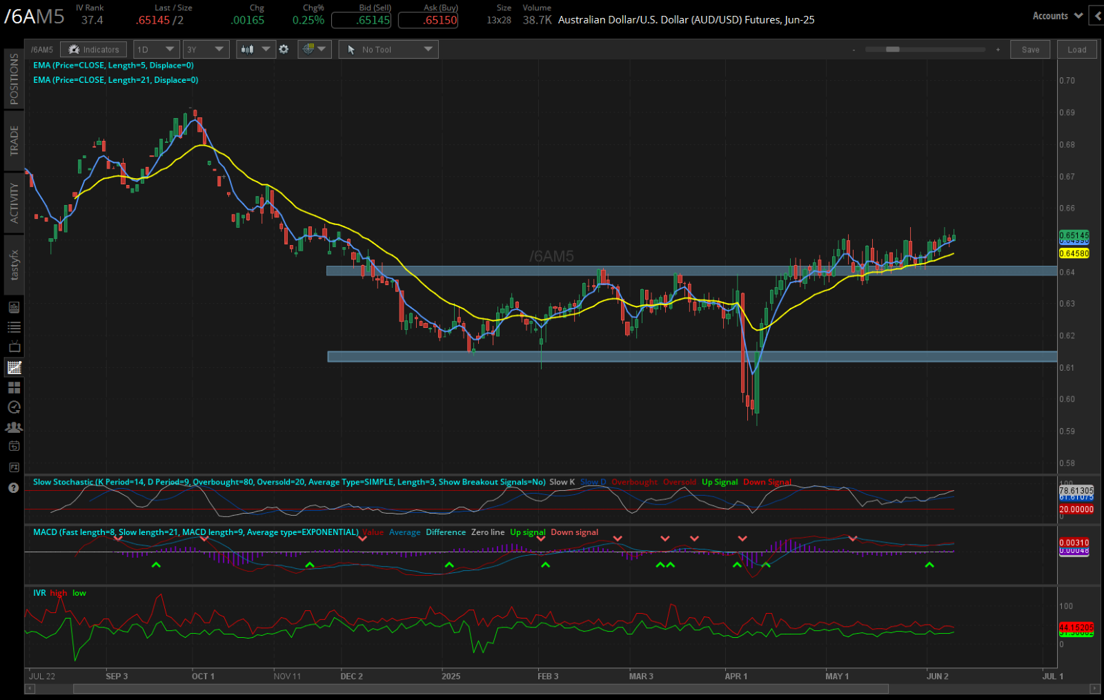
Task: Open the 3Y time range dropdown
Action: click(205, 49)
